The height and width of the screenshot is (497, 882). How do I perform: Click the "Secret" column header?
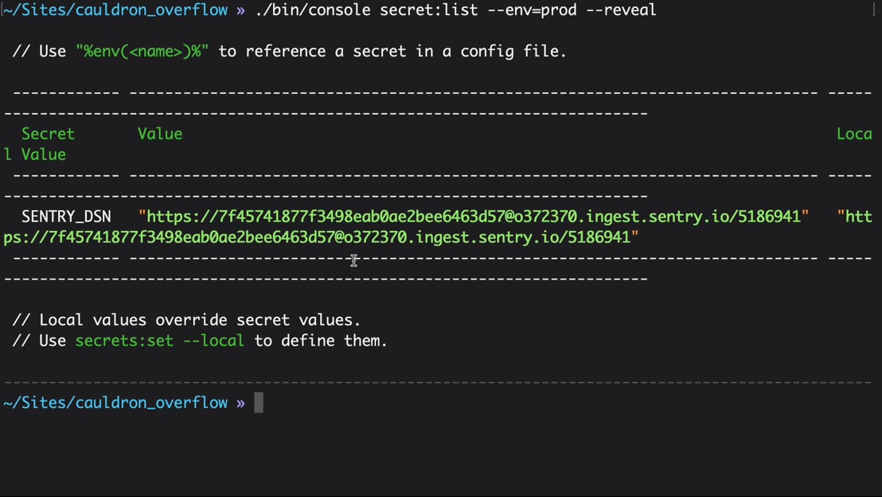[48, 134]
